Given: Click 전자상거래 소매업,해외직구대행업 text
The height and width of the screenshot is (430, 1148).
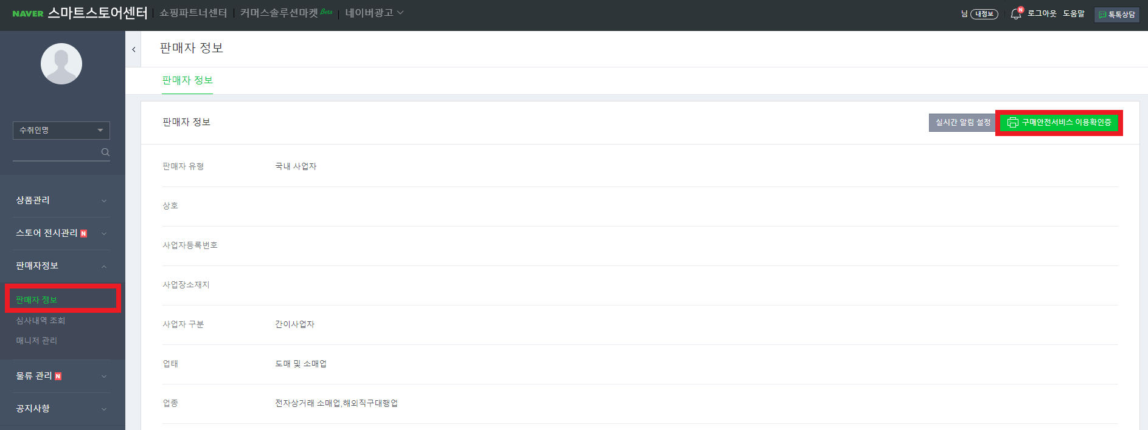Looking at the screenshot, I should pyautogui.click(x=336, y=403).
